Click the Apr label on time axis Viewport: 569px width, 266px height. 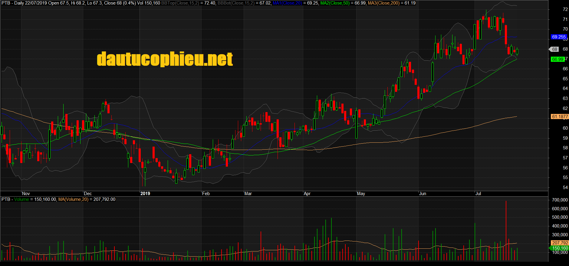pos(307,194)
